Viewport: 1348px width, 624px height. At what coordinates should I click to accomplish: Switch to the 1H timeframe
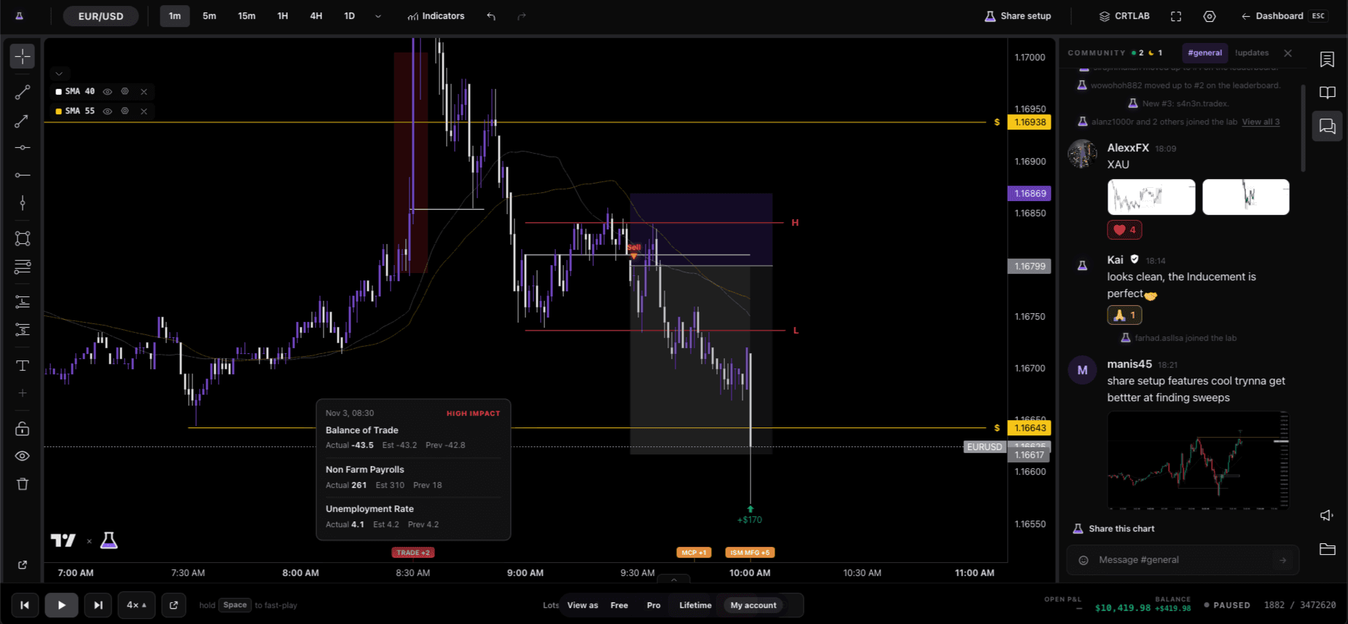point(283,16)
